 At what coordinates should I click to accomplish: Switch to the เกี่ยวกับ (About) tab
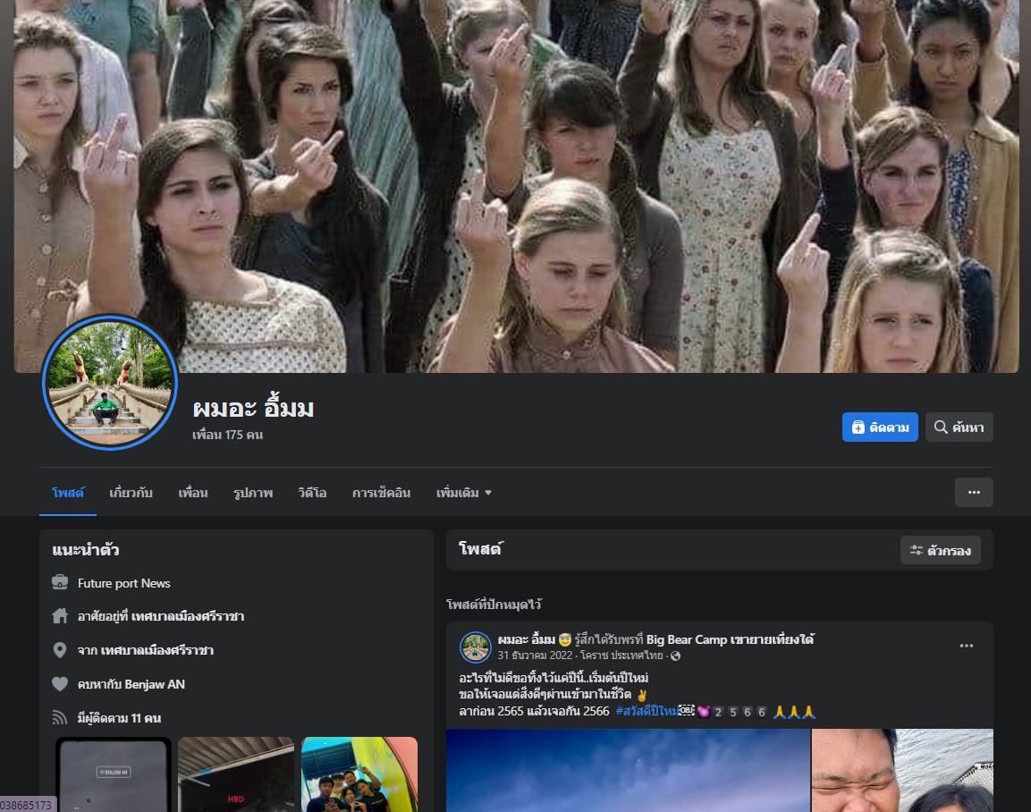[131, 493]
